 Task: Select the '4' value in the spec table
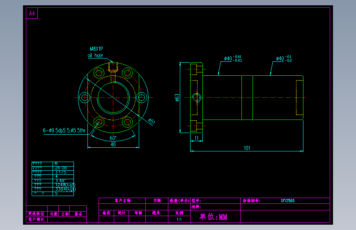point(57,176)
